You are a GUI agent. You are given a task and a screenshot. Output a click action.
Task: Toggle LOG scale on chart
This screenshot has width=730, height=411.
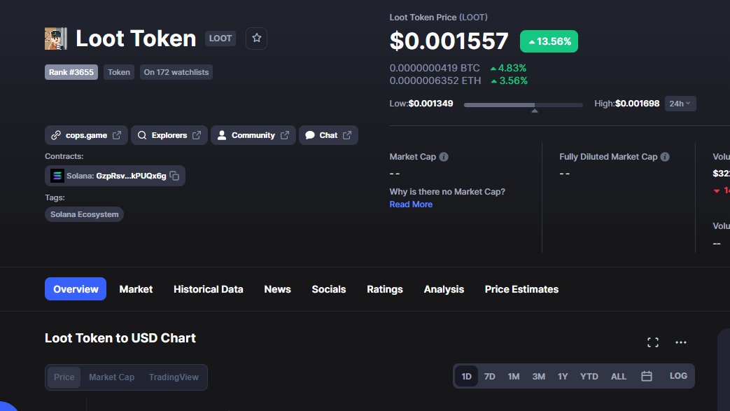coord(678,375)
